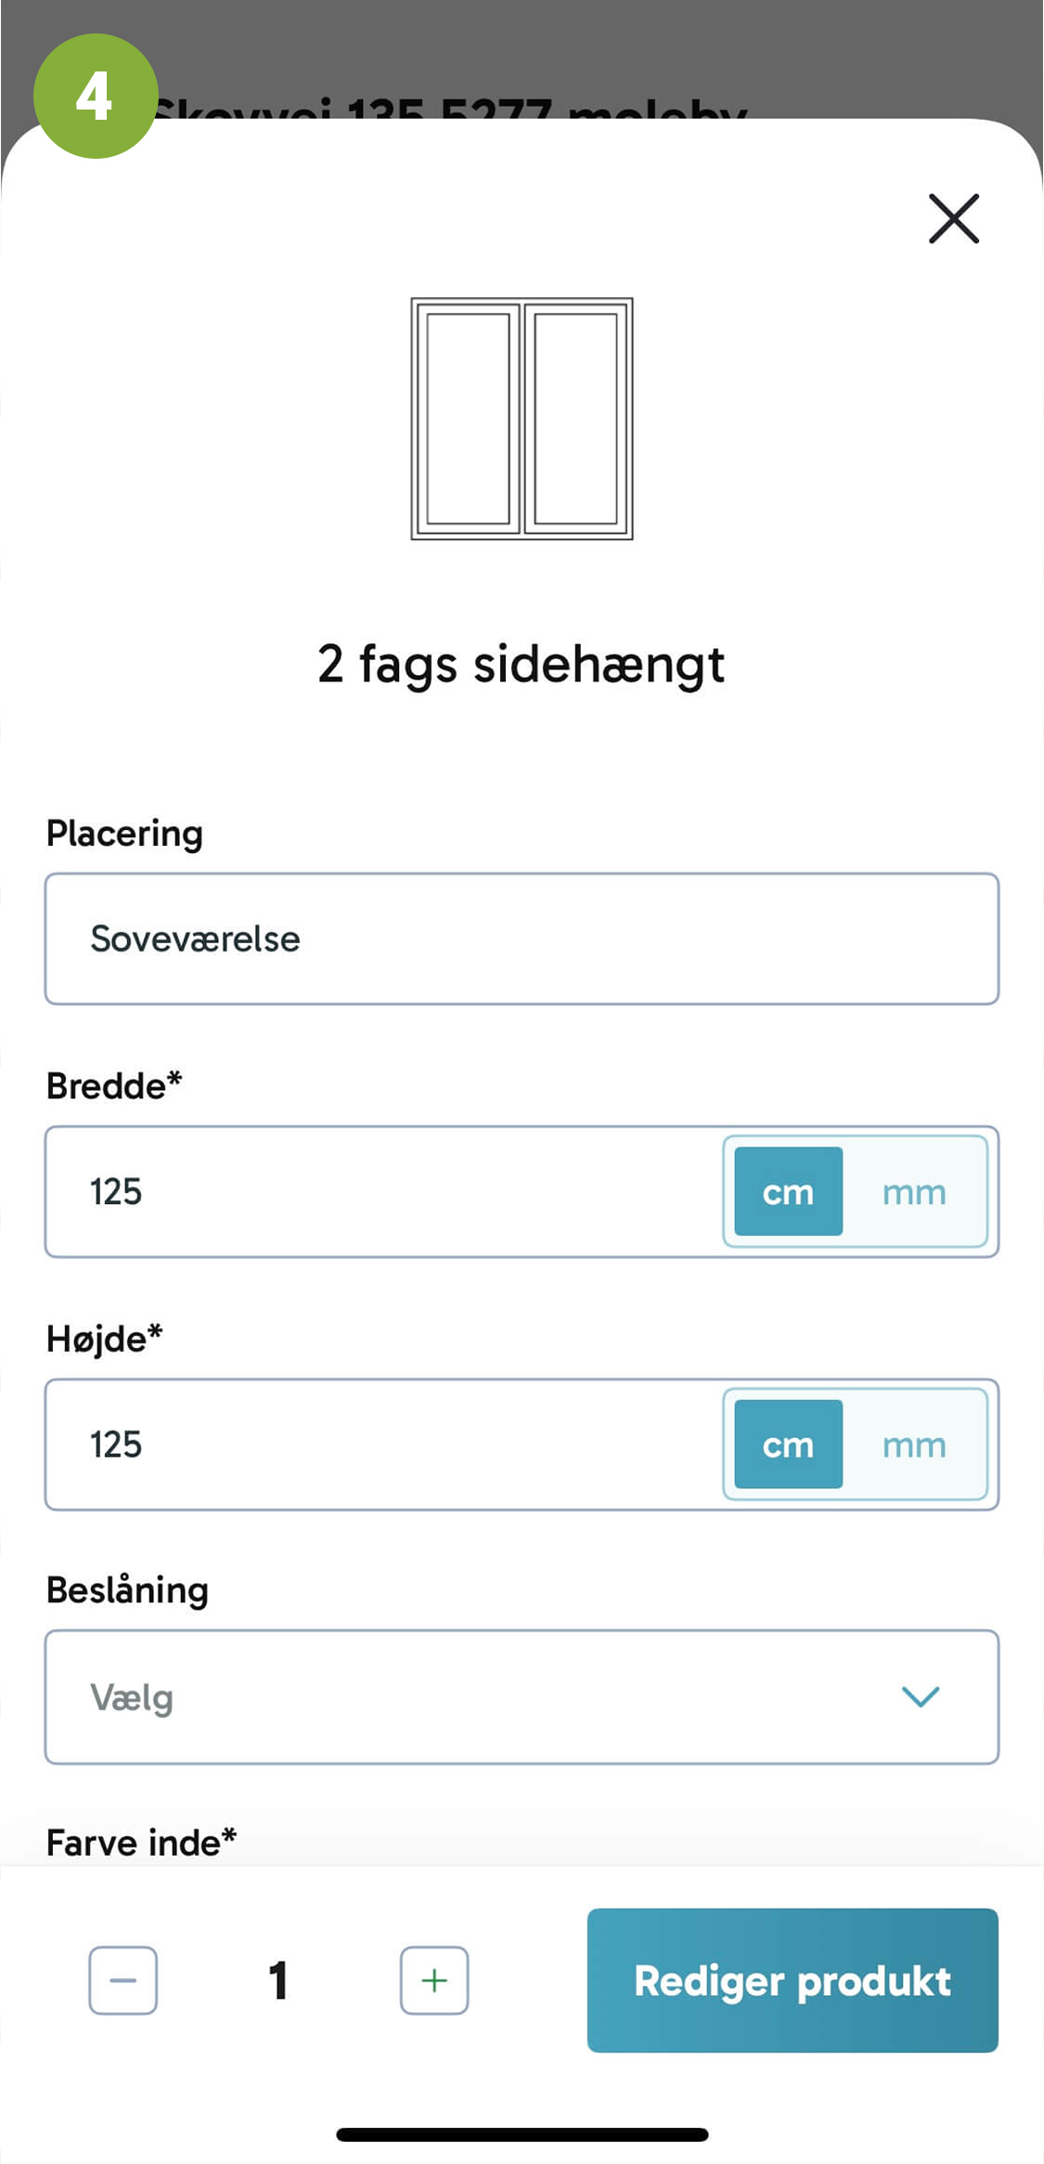This screenshot has width=1044, height=2164.
Task: Close the product dialog with the X icon
Action: 954,219
